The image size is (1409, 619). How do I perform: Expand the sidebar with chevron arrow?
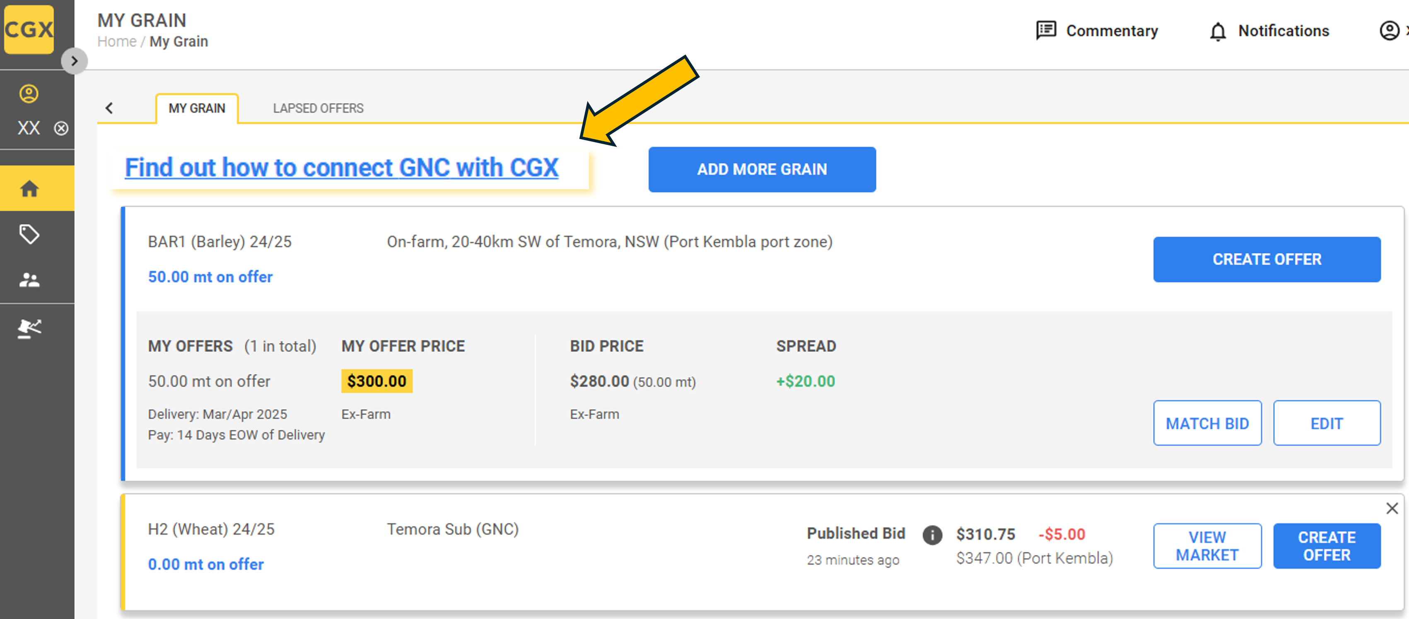pos(75,61)
